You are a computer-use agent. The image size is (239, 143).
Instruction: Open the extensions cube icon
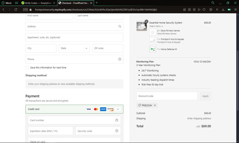click(x=211, y=10)
